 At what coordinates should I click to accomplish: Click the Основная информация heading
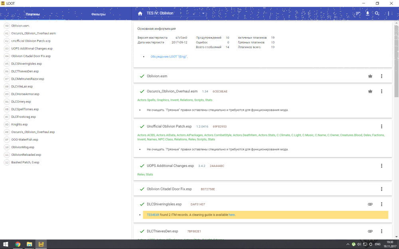156,29
